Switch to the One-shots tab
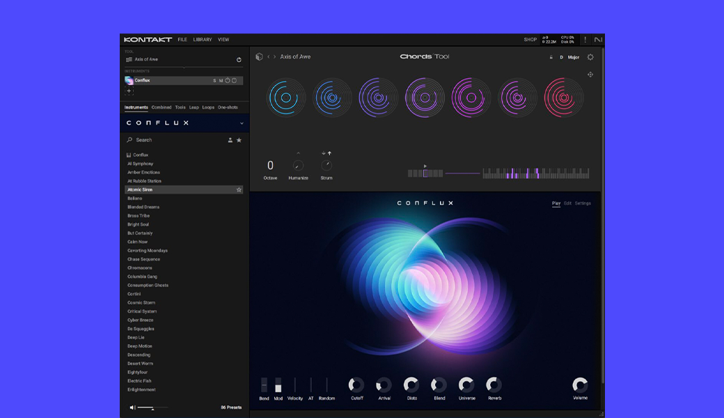Viewport: 724px width, 418px height. [228, 107]
